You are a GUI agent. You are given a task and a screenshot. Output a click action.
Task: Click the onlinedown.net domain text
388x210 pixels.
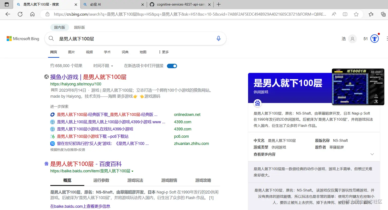pos(187,115)
